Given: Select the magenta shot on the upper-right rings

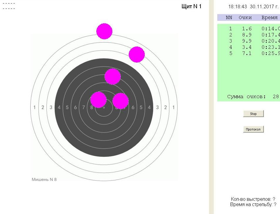Looking at the screenshot, I should [137, 54].
